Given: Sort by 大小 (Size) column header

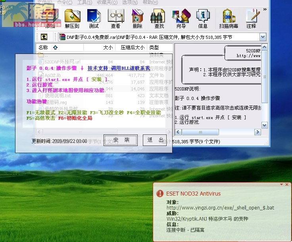Looking at the screenshot, I should click(100, 48).
